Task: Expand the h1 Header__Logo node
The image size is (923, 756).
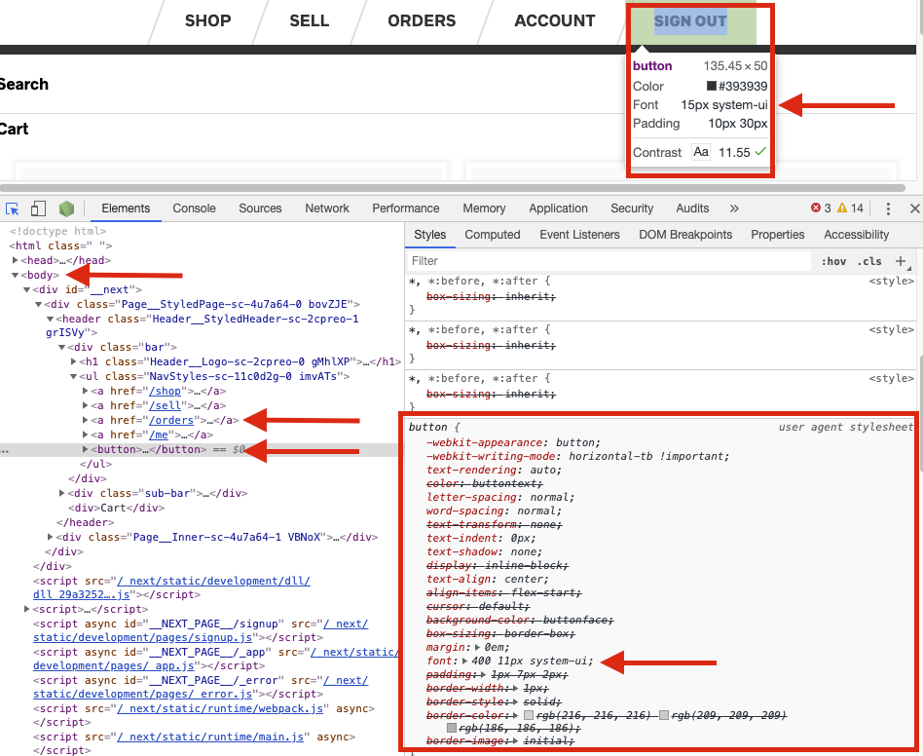Action: [x=73, y=361]
